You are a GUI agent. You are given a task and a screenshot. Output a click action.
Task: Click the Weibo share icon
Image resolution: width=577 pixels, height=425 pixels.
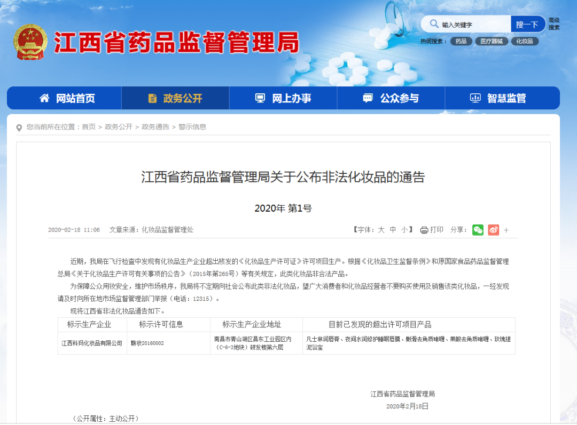(493, 230)
